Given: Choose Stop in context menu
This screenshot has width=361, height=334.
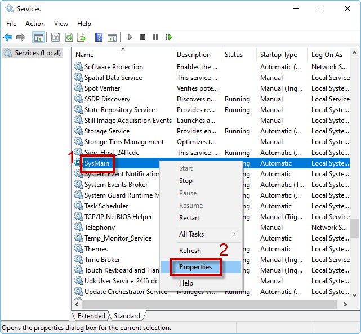Looking at the screenshot, I should coord(201,181).
